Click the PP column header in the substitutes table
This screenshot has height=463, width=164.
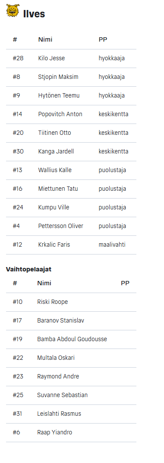(125, 283)
